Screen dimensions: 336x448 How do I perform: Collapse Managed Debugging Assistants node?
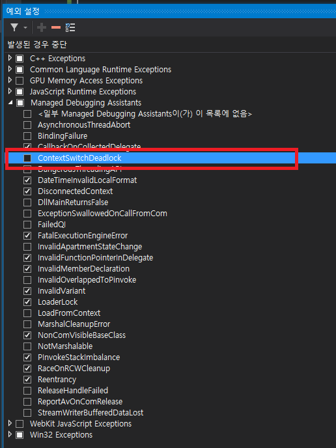coord(10,102)
